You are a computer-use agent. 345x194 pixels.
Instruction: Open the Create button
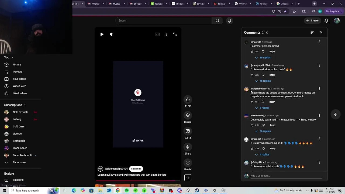tap(312, 20)
